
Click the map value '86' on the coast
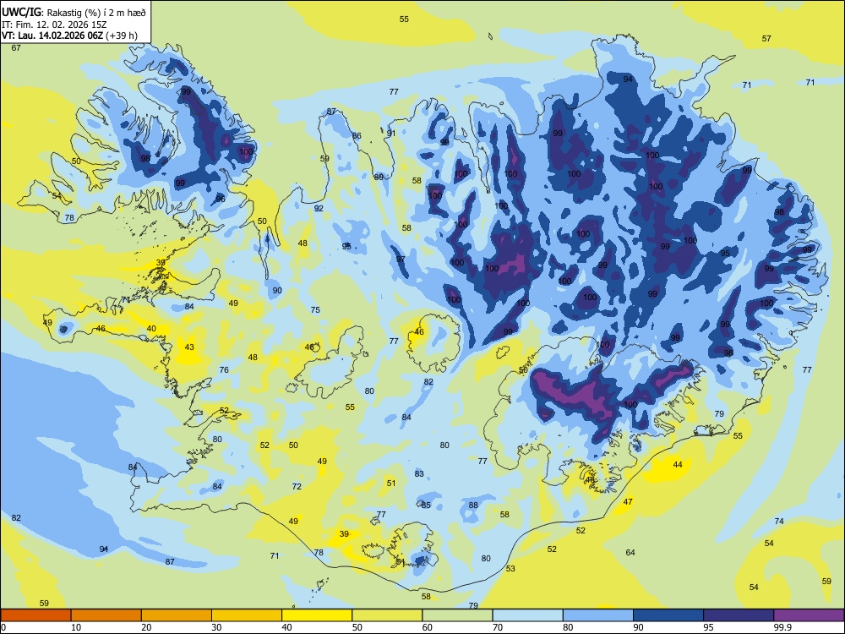[357, 136]
